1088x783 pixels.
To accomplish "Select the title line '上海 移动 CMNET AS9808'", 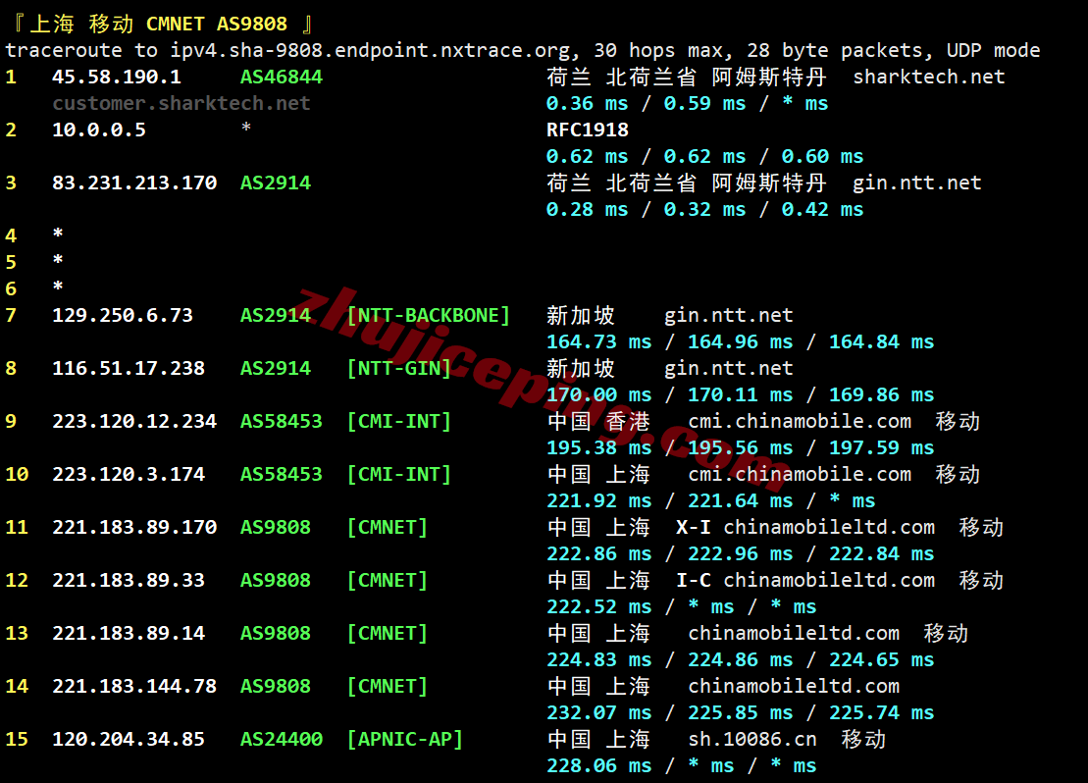I will coord(158,25).
